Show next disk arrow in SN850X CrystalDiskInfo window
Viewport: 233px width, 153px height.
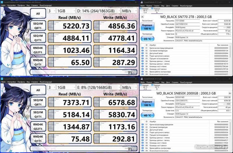pos(230,93)
